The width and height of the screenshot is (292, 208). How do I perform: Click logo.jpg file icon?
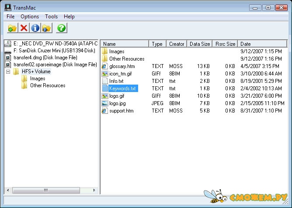pyautogui.click(x=104, y=103)
